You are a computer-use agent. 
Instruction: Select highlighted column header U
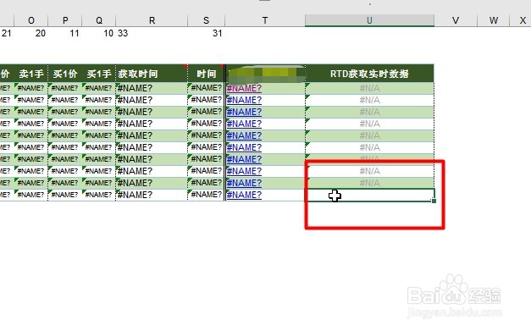(369, 20)
